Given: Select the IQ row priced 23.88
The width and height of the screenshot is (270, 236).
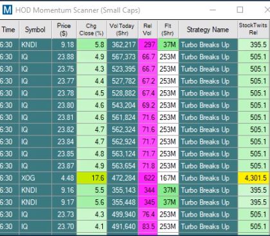Looking at the screenshot, I should [134, 57].
